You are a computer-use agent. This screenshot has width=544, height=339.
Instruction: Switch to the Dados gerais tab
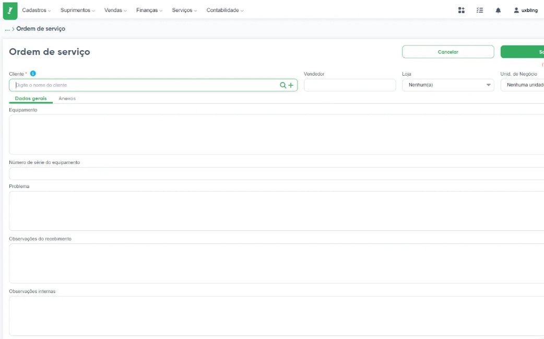pyautogui.click(x=31, y=99)
